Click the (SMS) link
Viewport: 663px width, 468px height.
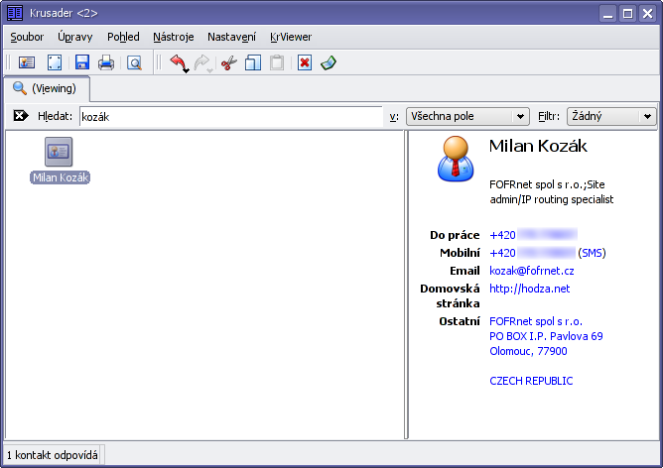tap(592, 253)
